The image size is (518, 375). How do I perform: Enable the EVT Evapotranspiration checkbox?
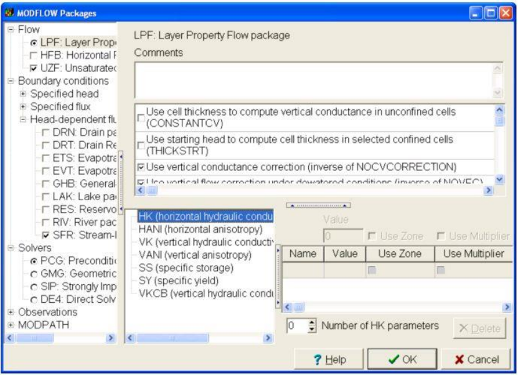[x=45, y=171]
